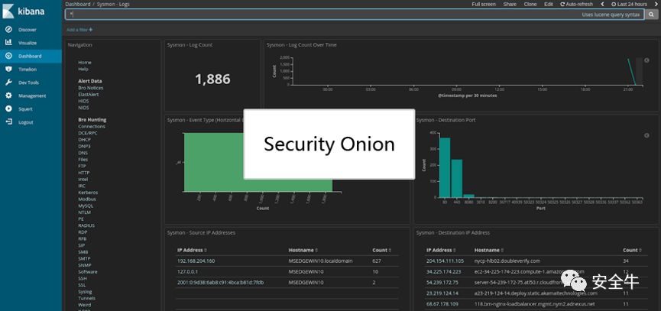
Task: Click the 1,886 log count metric
Action: pos(213,79)
